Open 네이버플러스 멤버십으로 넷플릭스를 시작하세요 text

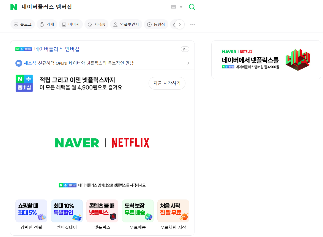(x=112, y=185)
